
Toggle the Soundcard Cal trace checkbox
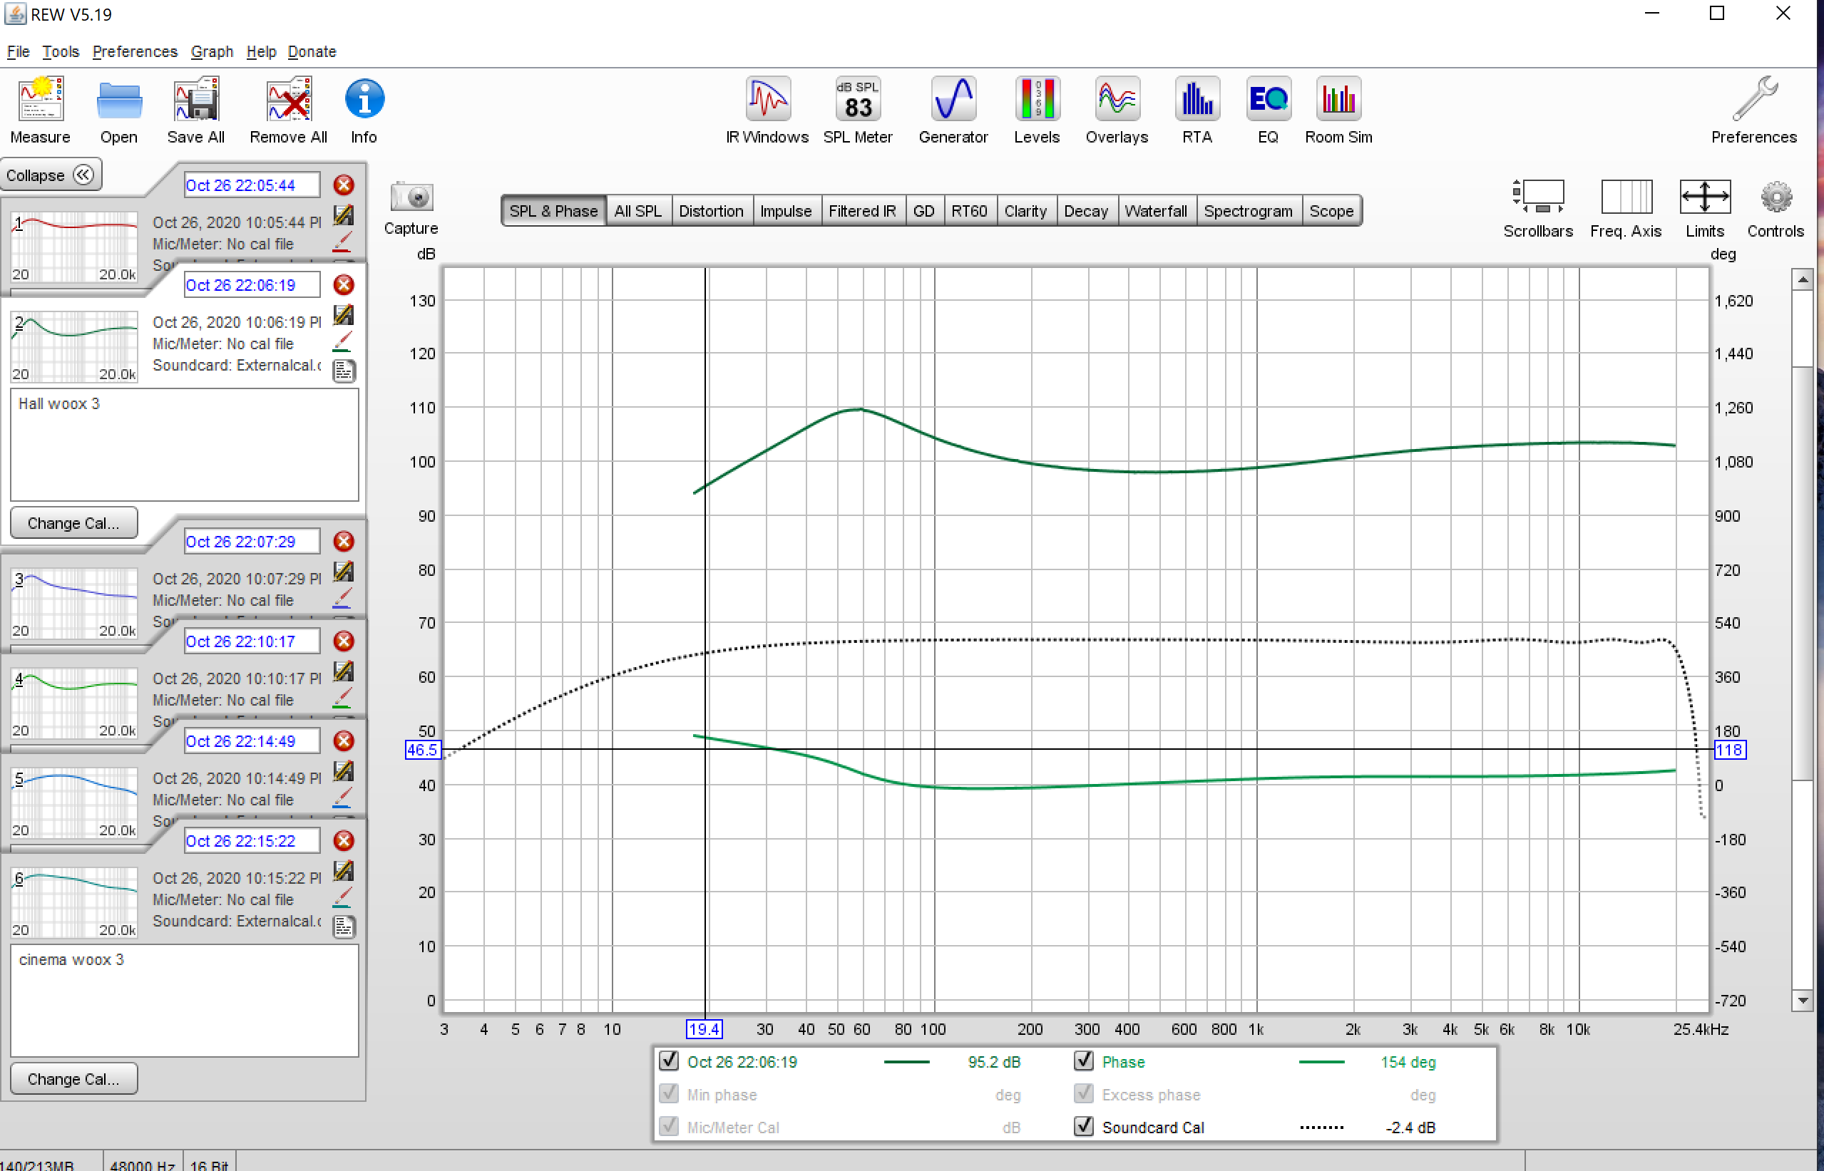[1083, 1125]
